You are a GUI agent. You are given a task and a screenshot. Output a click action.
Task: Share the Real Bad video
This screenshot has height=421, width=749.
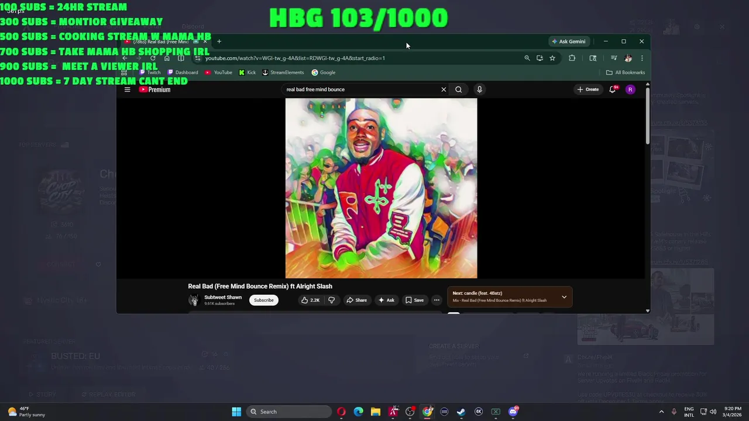click(x=356, y=300)
